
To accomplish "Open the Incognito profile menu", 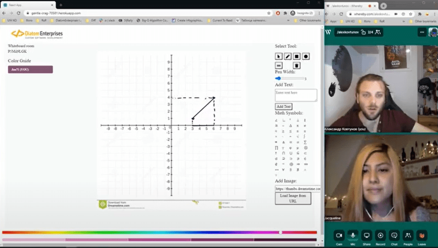I will pos(301,13).
